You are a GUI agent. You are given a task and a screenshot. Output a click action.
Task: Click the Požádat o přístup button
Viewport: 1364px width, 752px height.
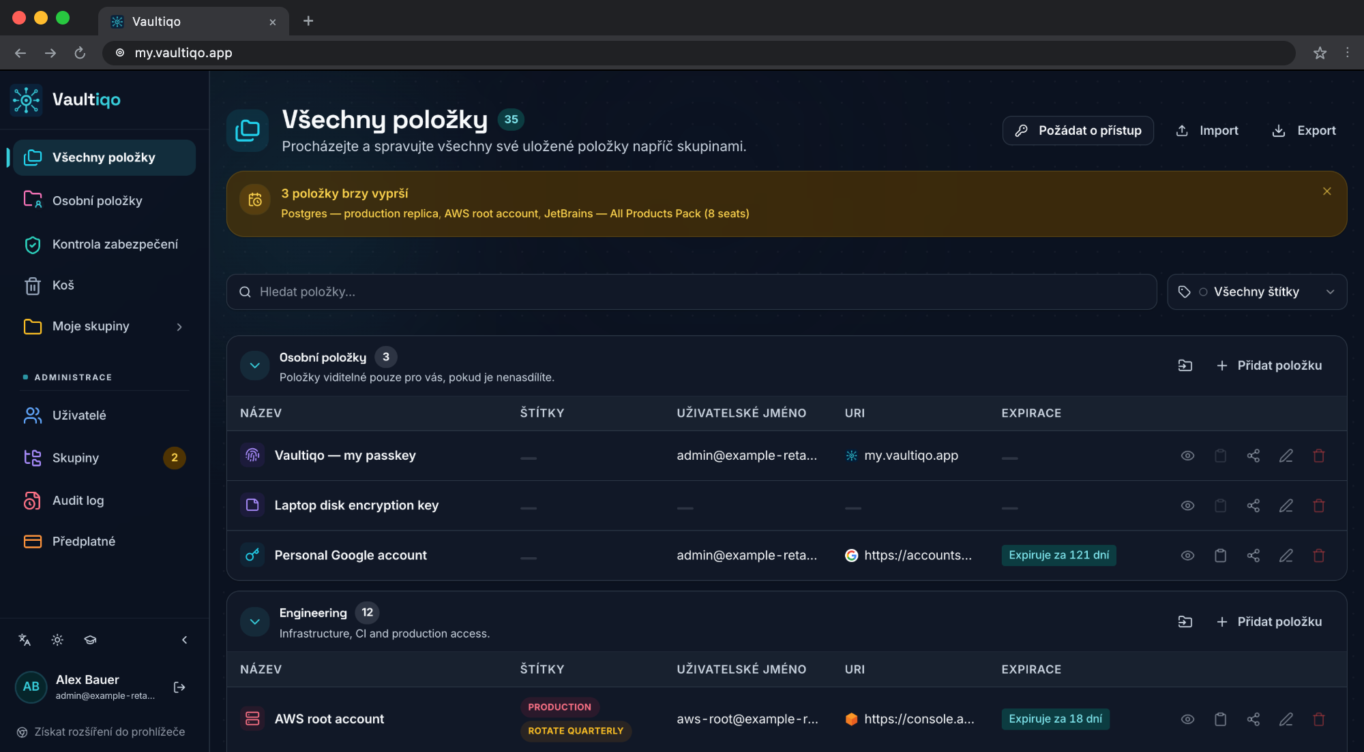1078,131
